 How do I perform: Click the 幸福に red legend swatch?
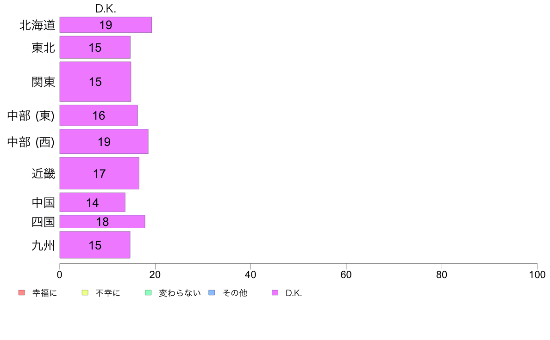click(22, 293)
